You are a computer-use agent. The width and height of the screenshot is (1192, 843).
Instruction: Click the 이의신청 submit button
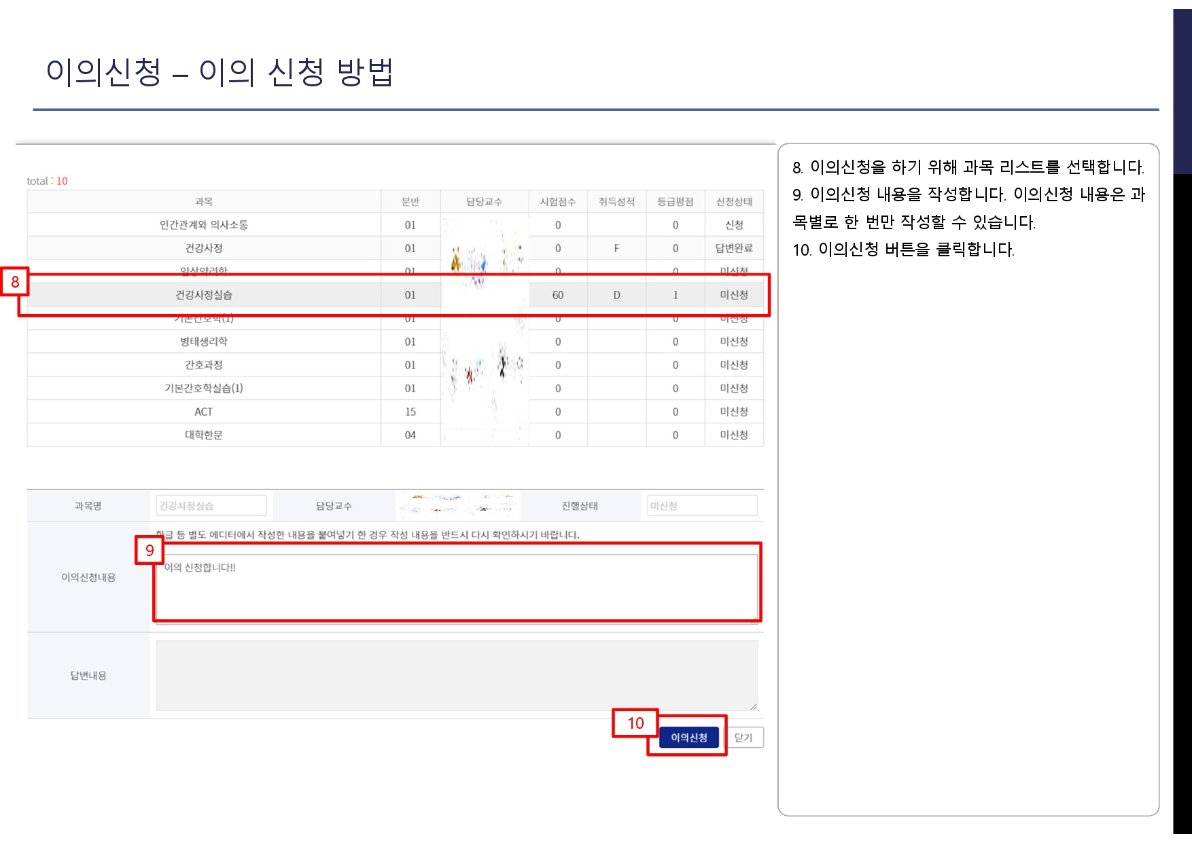(688, 737)
